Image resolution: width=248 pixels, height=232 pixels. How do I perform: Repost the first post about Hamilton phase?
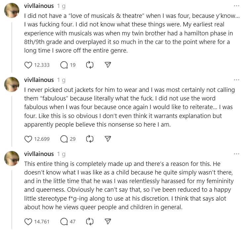click(90, 65)
